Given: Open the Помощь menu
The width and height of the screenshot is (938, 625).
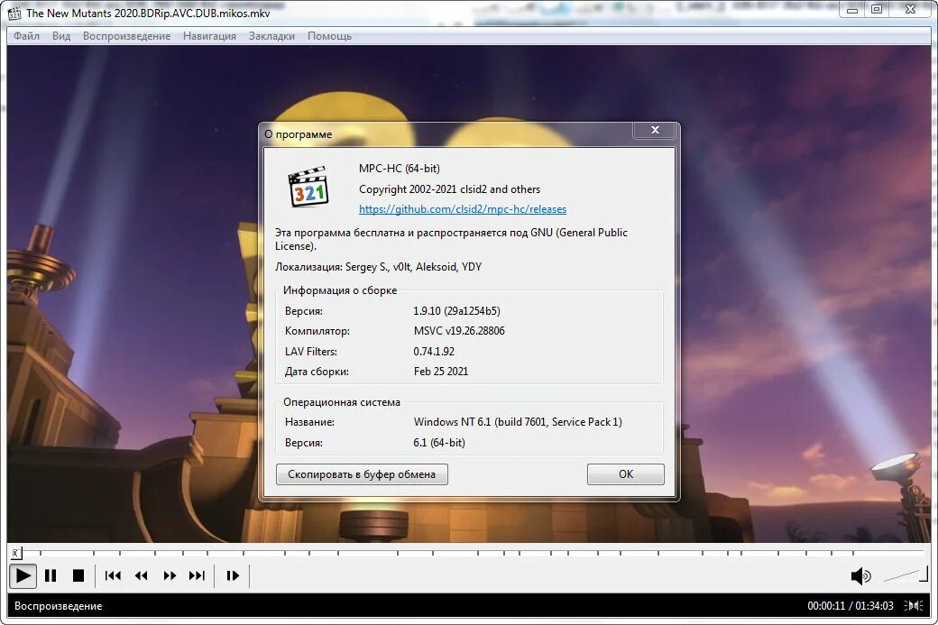Looking at the screenshot, I should (x=329, y=36).
